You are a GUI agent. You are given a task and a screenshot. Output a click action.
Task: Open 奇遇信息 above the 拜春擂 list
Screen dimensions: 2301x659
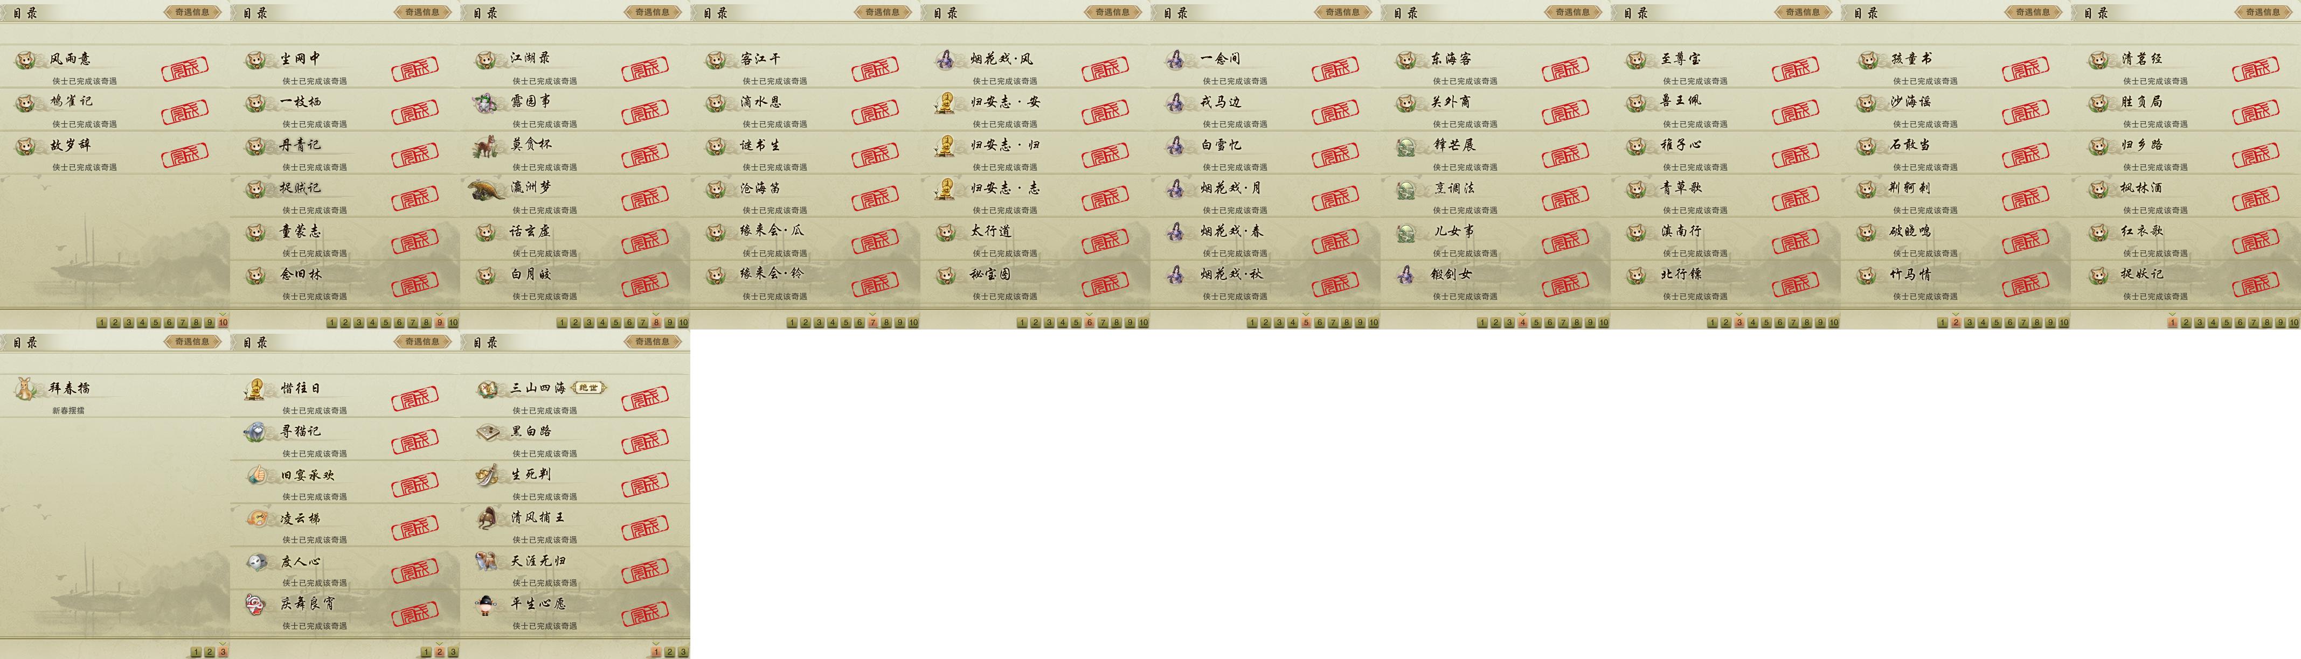192,342
